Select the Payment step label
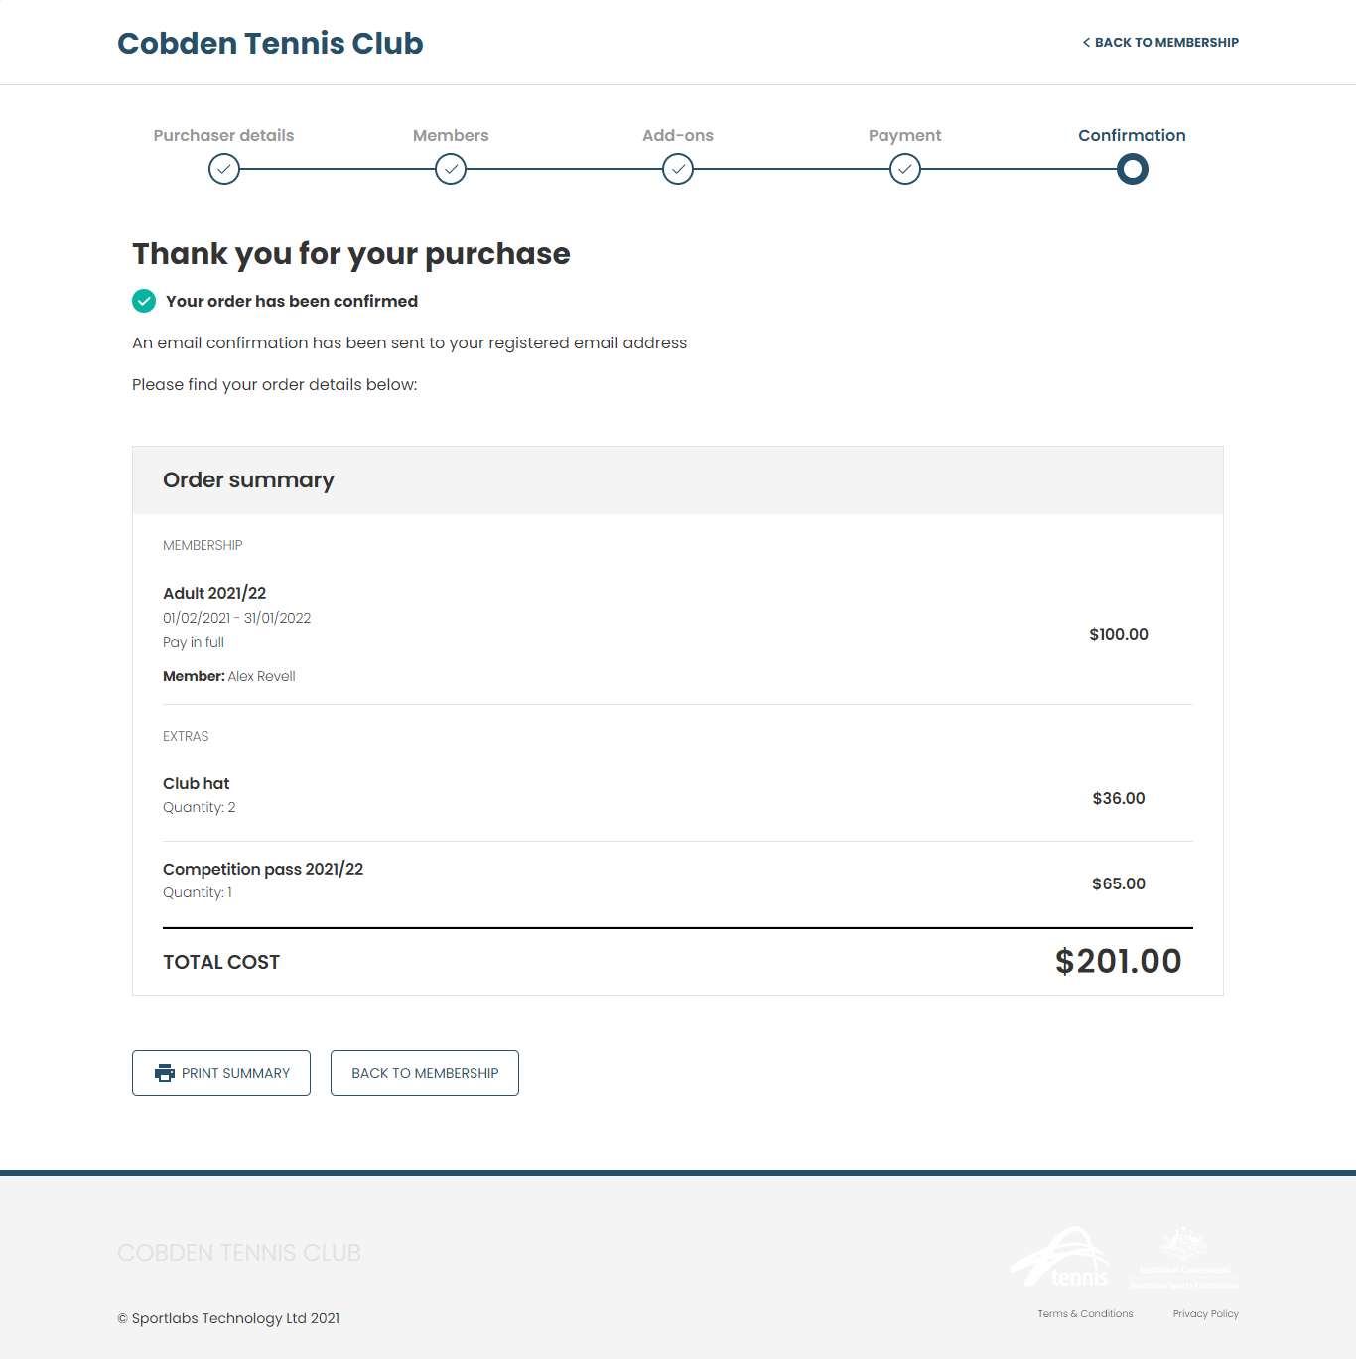The height and width of the screenshot is (1359, 1356). 905,136
